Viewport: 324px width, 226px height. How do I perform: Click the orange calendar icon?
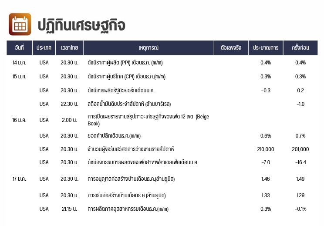click(x=20, y=24)
